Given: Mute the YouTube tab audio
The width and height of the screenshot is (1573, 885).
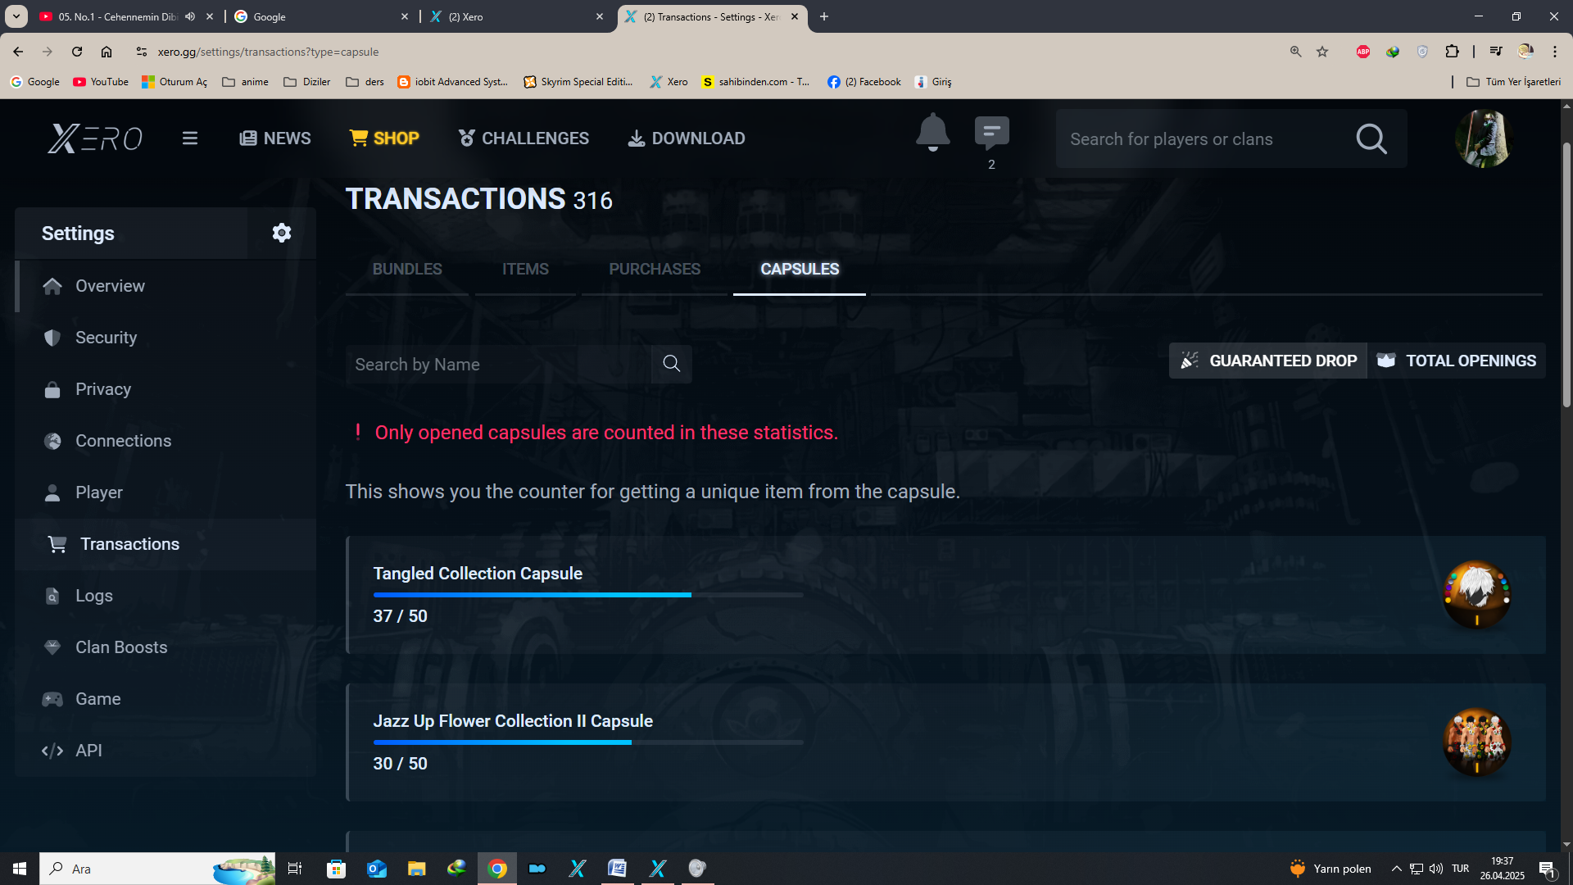Looking at the screenshot, I should [x=190, y=16].
